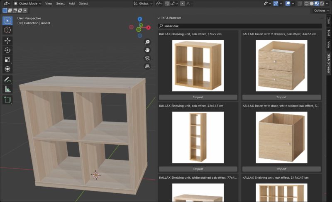The width and height of the screenshot is (332, 202).
Task: Open the Object Mode dropdown
Action: [x=27, y=3]
